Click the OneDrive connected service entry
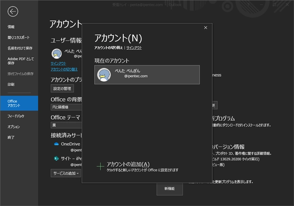 (x=68, y=147)
